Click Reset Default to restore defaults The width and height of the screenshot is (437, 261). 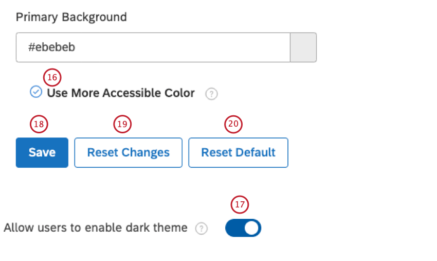(238, 152)
